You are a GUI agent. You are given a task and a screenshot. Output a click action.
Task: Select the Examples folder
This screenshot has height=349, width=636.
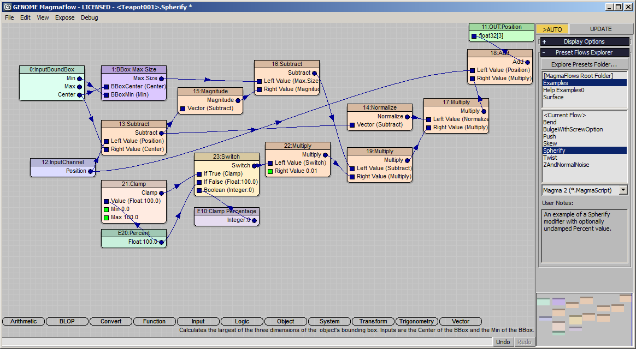click(584, 83)
